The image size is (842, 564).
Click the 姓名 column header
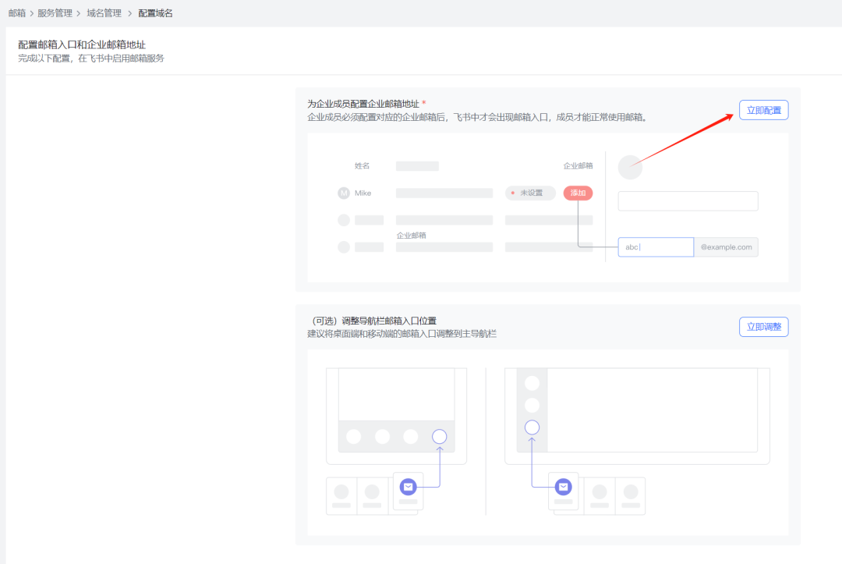tap(362, 166)
